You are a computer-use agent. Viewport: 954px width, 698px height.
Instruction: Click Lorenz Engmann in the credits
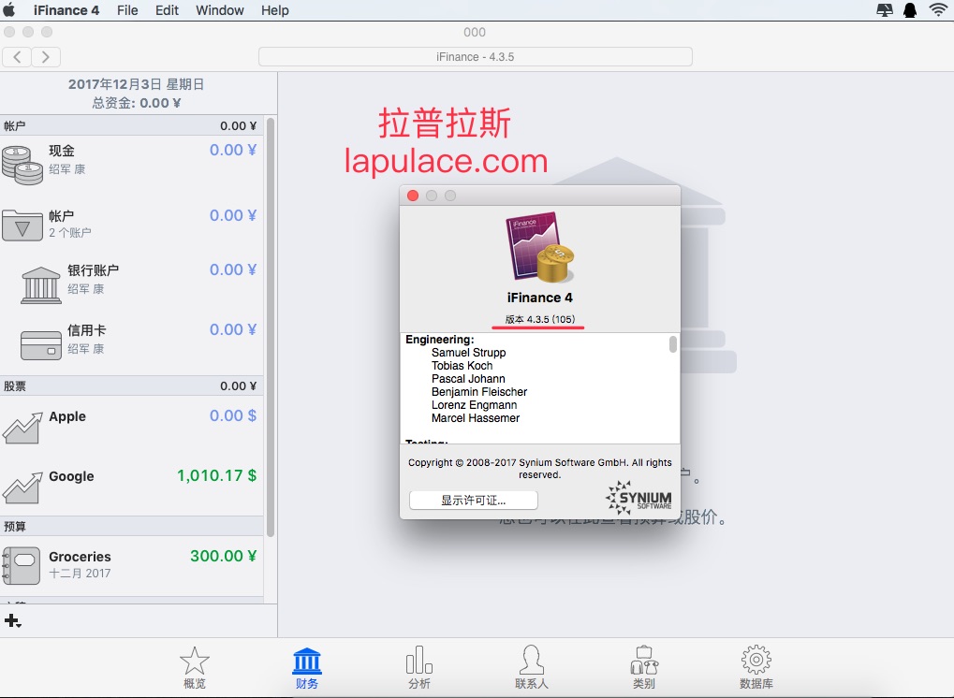tap(474, 405)
